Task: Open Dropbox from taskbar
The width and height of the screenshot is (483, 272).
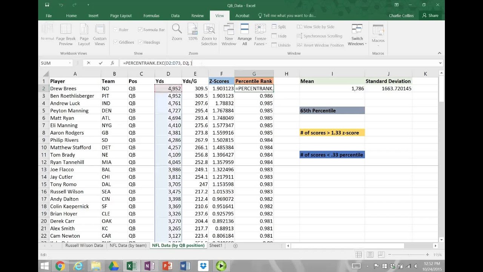Action: click(x=203, y=266)
